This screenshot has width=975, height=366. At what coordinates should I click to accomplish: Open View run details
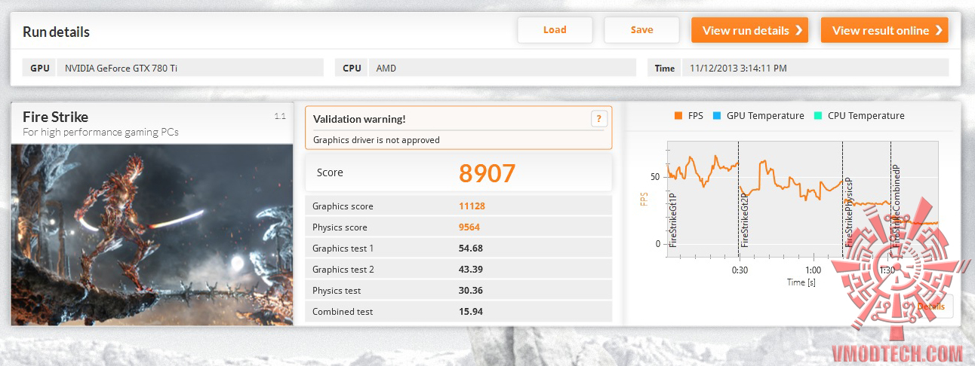coord(749,30)
